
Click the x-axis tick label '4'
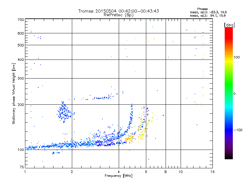119,172
